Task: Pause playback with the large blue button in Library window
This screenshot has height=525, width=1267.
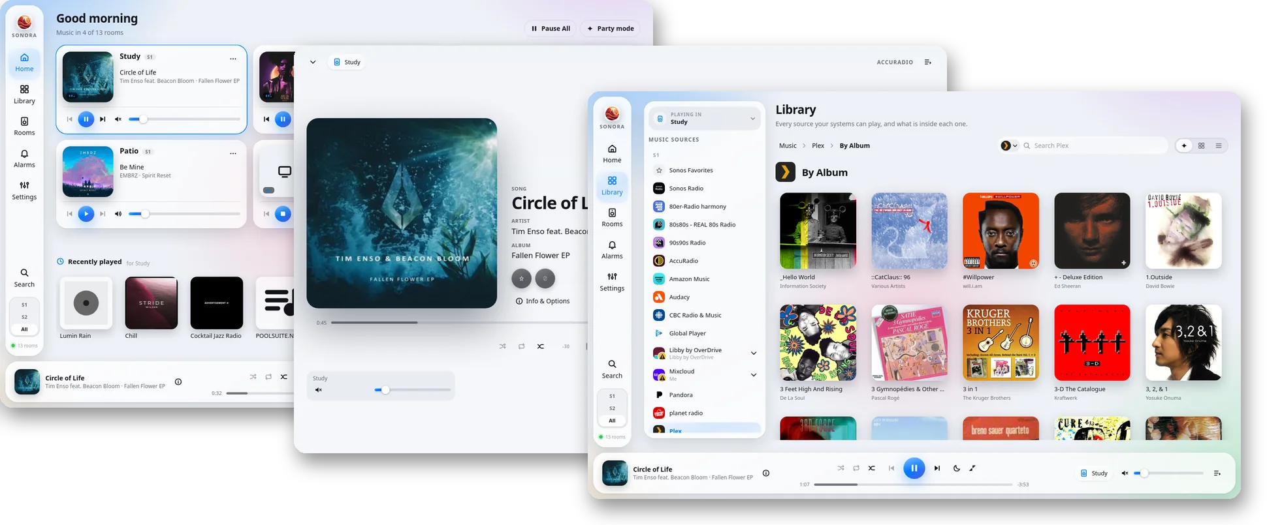Action: [x=914, y=468]
